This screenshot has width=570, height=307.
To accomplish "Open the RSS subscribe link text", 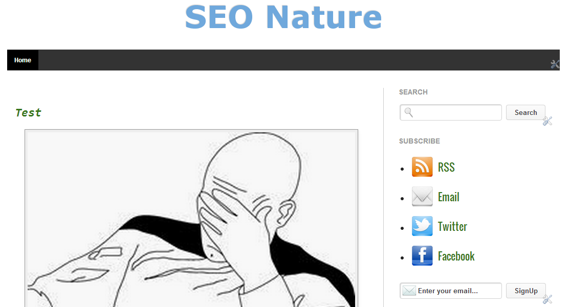I will point(446,167).
